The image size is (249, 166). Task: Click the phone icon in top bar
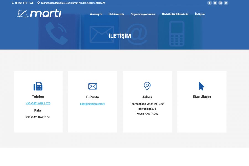pos(13,3)
